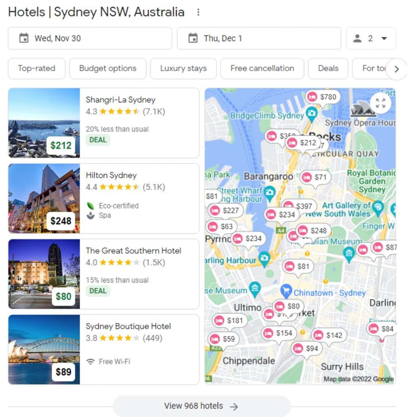
Task: Toggle the Top-rated filter chip
Action: click(36, 69)
